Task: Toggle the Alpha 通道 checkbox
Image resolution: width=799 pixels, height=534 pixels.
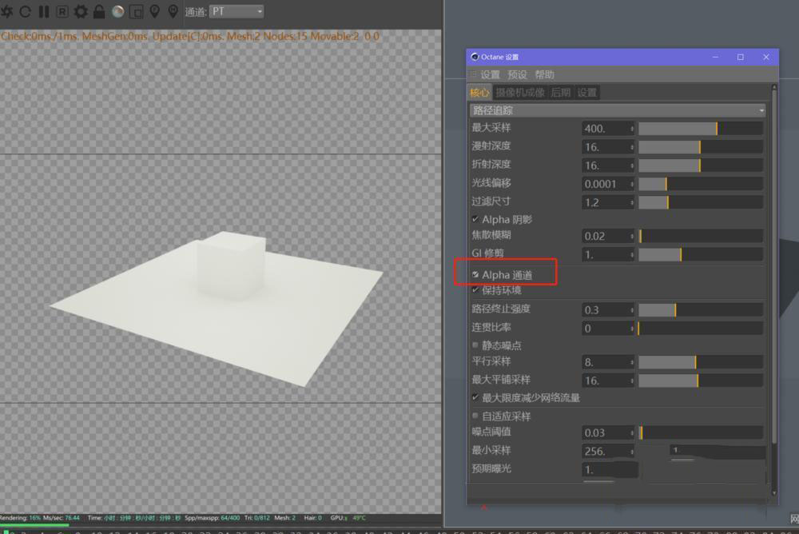Action: [475, 274]
